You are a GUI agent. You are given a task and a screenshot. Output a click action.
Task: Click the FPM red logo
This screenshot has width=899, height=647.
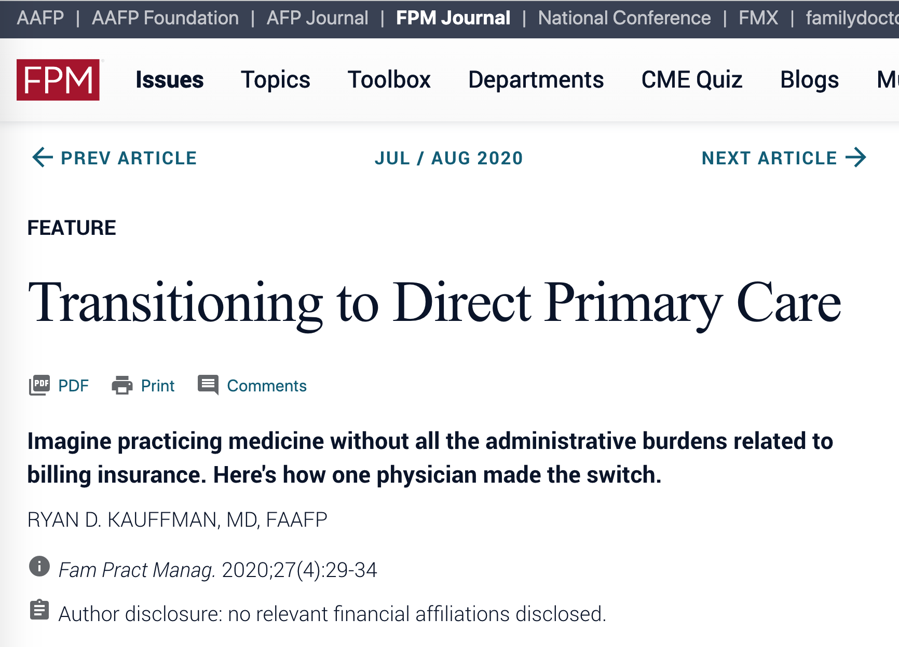(58, 80)
